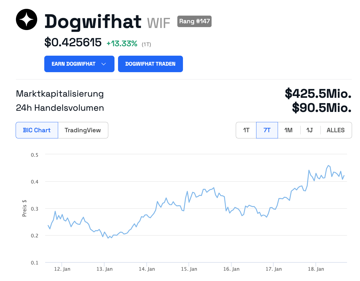Screen dimensions: 360x281
Task: Switch to the BIC Chart tab
Action: coord(37,130)
